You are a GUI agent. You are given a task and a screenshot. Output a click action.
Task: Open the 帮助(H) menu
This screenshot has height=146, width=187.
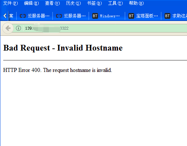coord(136,3)
